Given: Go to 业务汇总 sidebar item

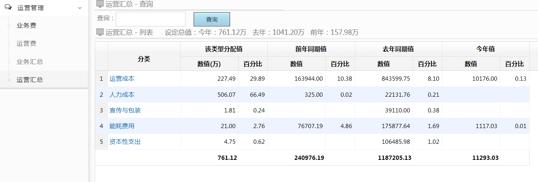Looking at the screenshot, I should [30, 62].
